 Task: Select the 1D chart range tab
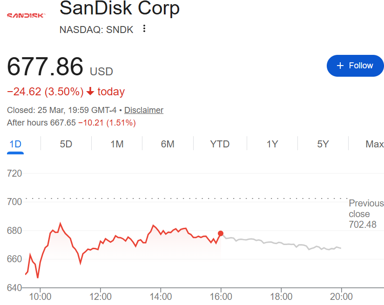(15, 144)
